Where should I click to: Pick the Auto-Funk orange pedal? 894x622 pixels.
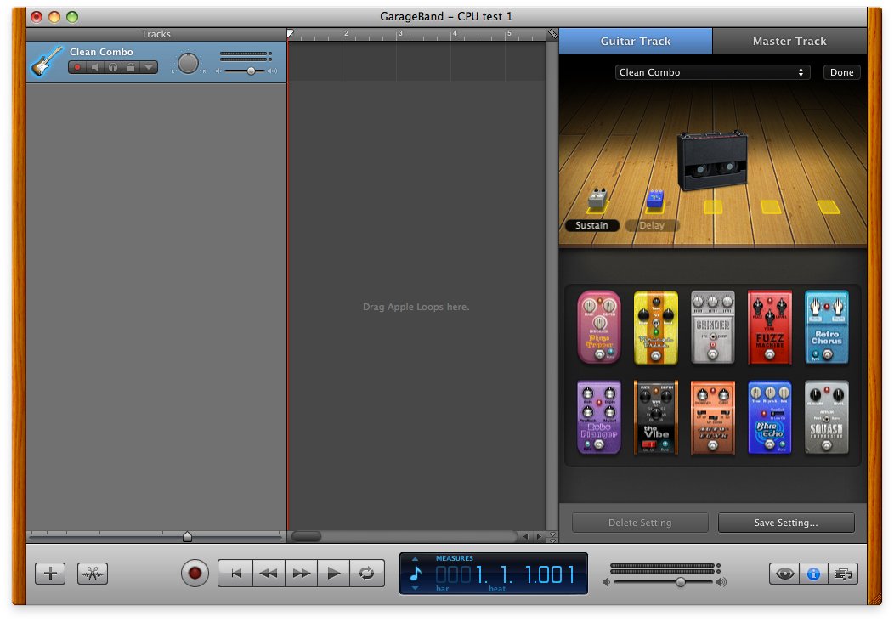click(x=713, y=418)
